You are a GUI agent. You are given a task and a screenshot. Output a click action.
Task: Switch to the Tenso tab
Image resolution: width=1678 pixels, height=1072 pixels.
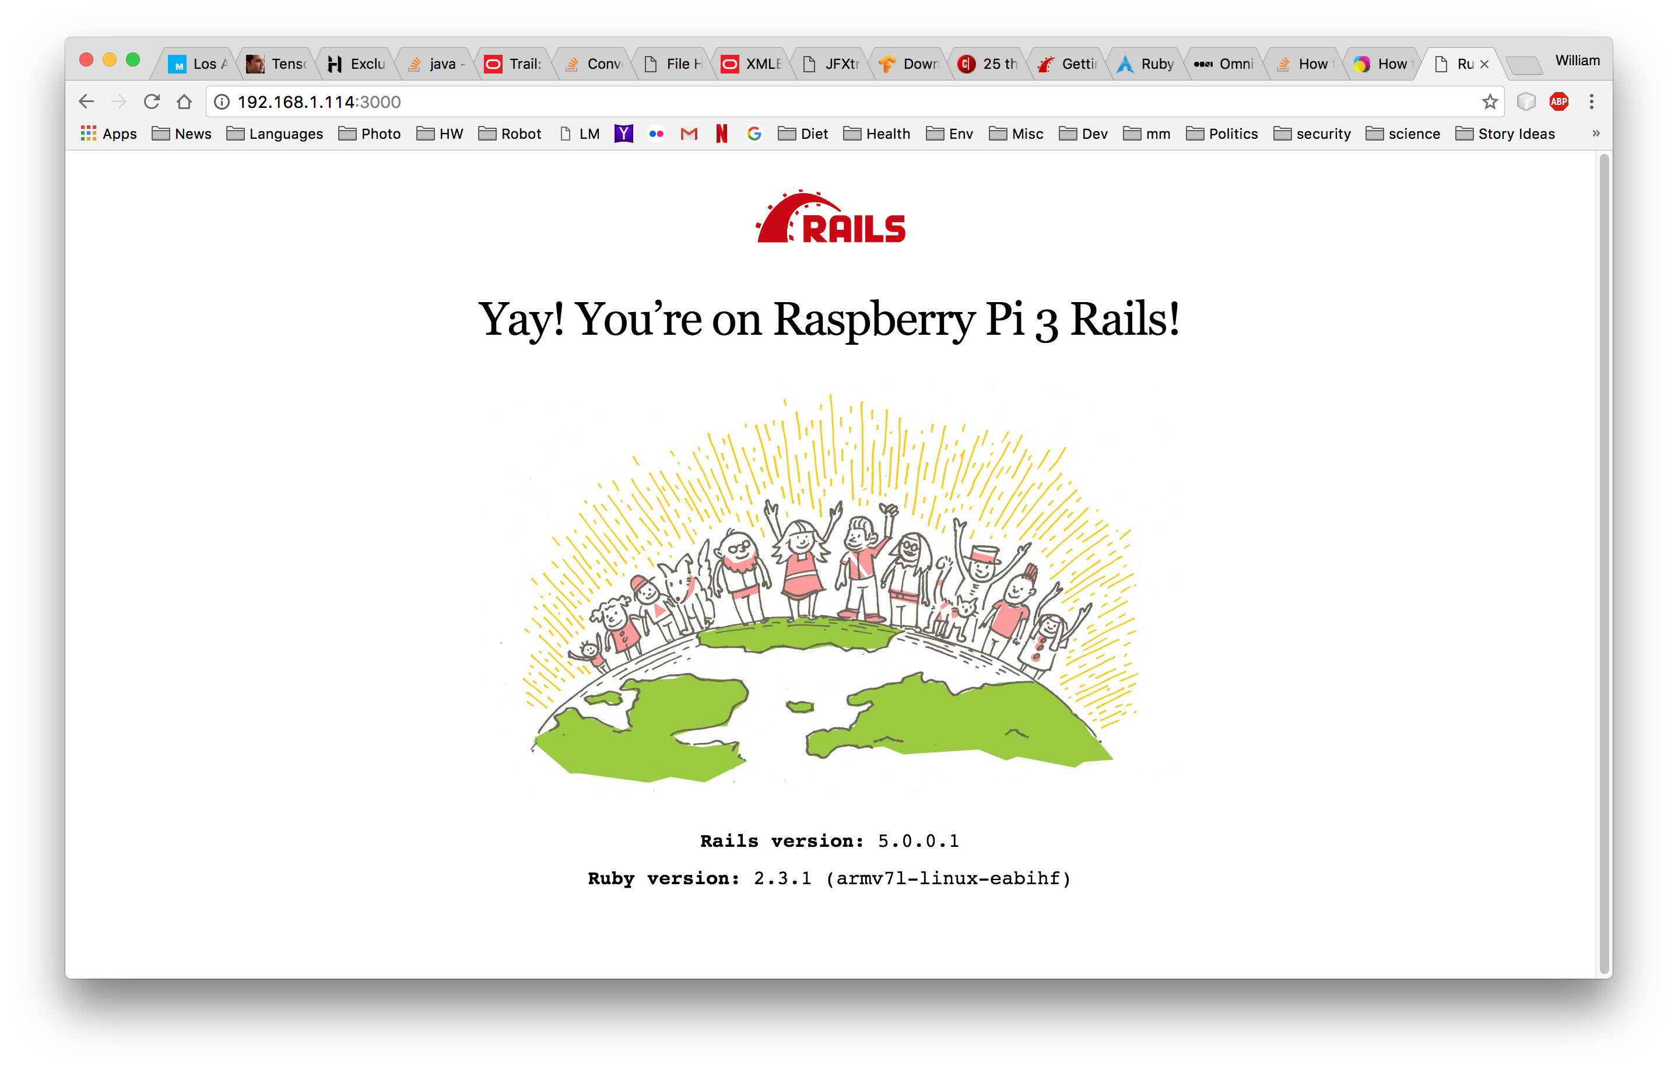[x=276, y=64]
